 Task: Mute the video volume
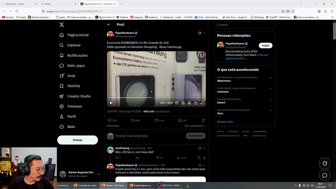click(x=183, y=103)
